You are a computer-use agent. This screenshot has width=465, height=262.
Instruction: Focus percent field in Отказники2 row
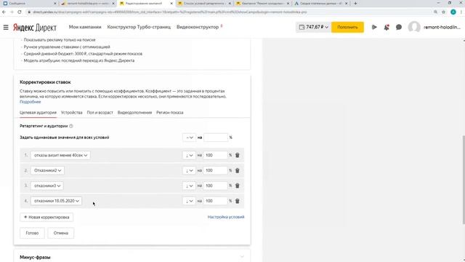tap(215, 170)
